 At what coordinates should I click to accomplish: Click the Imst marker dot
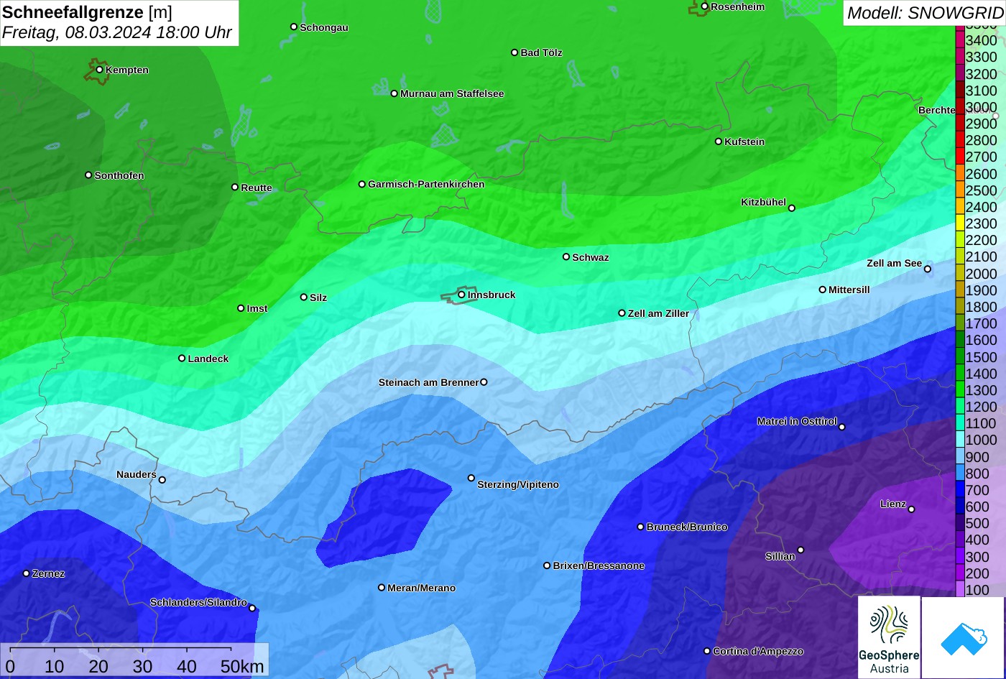[x=241, y=308]
